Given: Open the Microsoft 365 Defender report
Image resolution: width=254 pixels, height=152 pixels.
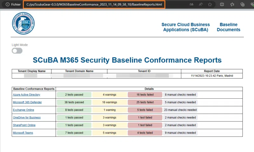Looking at the screenshot, I should pyautogui.click(x=27, y=102).
